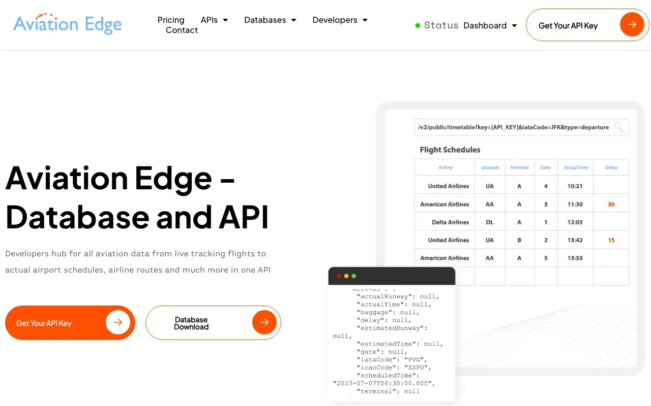The height and width of the screenshot is (406, 651).
Task: Click the "Terminal" column header
Action: (519, 167)
